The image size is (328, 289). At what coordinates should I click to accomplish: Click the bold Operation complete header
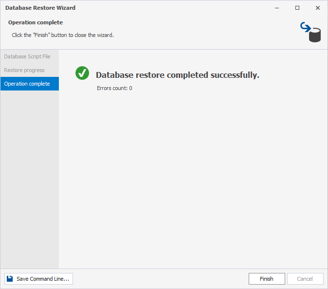coord(36,22)
